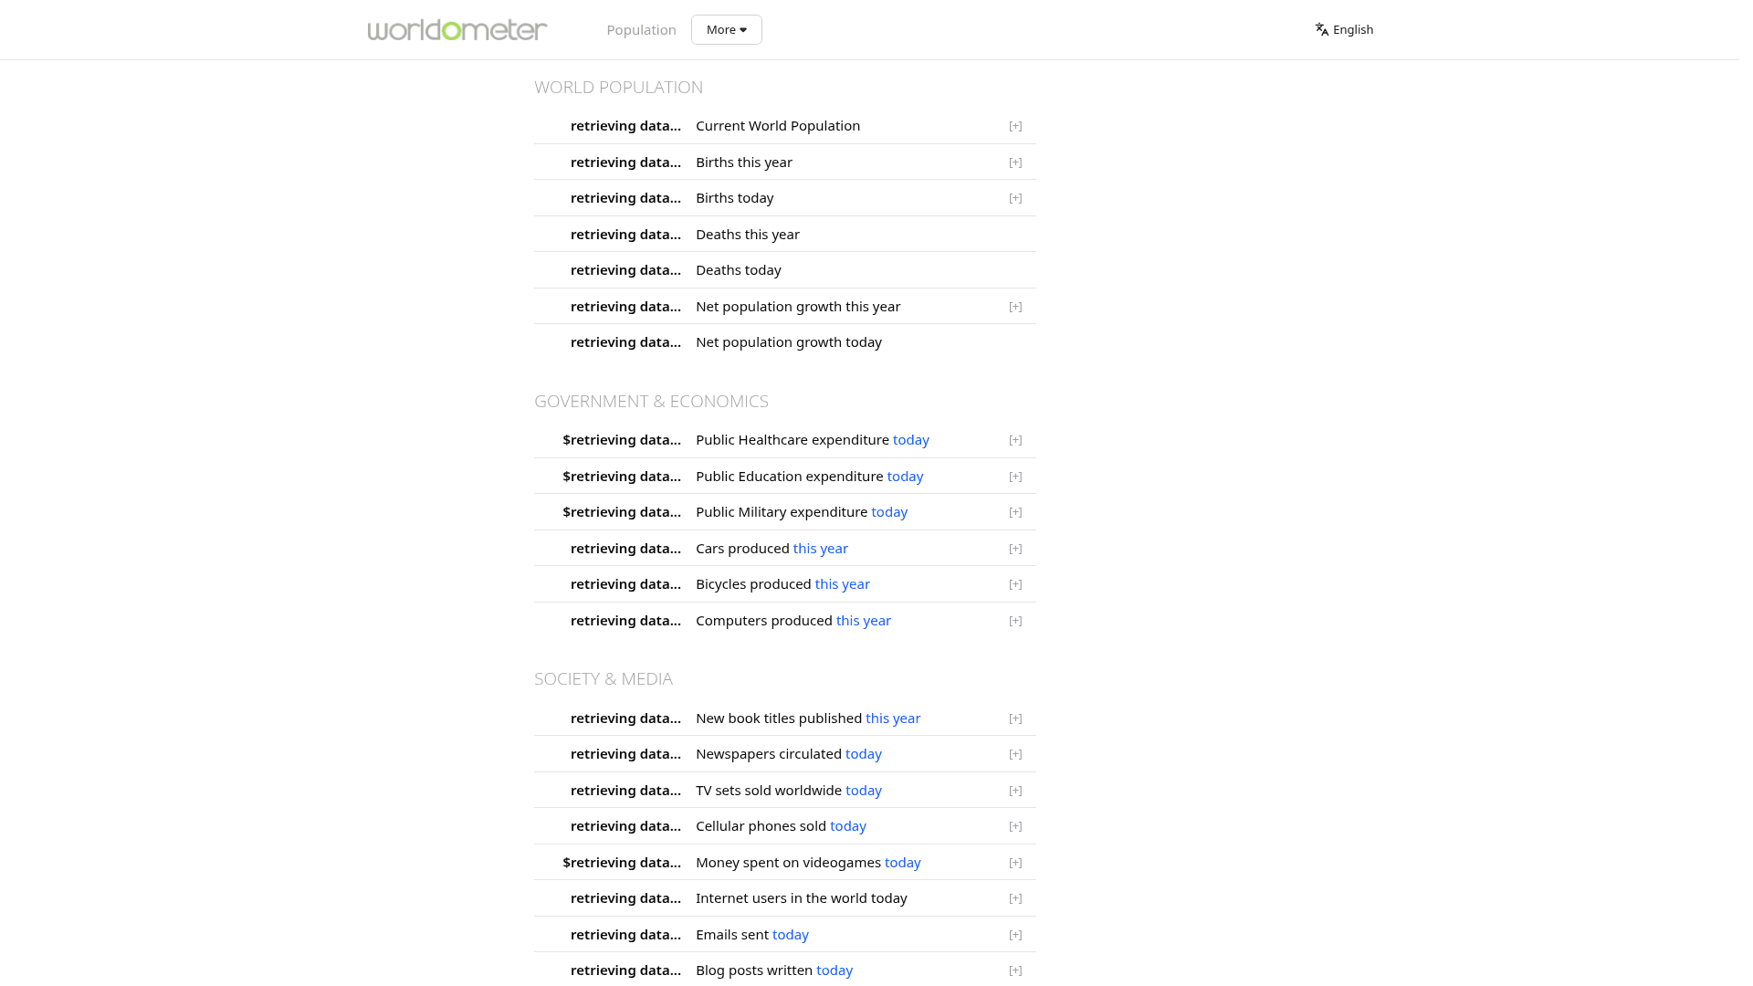
Task: Expand Net population growth this year details
Action: (x=1015, y=307)
